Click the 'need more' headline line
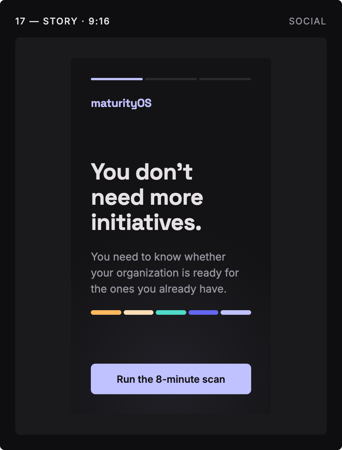This screenshot has height=450, width=342. tap(147, 197)
